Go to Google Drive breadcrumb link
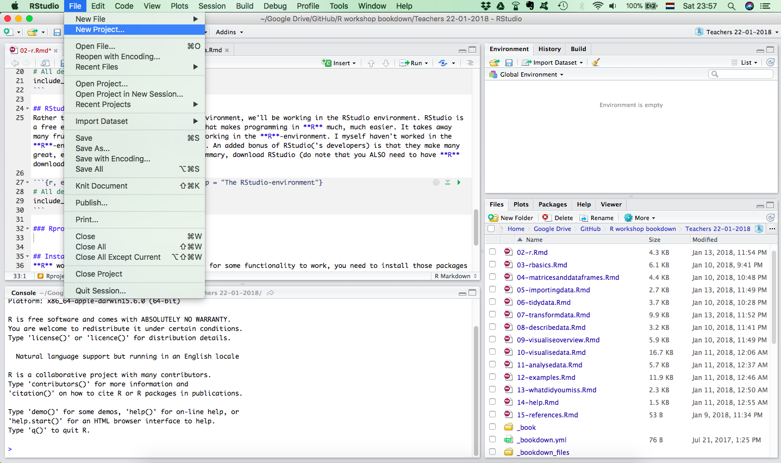781x463 pixels. pyautogui.click(x=552, y=229)
